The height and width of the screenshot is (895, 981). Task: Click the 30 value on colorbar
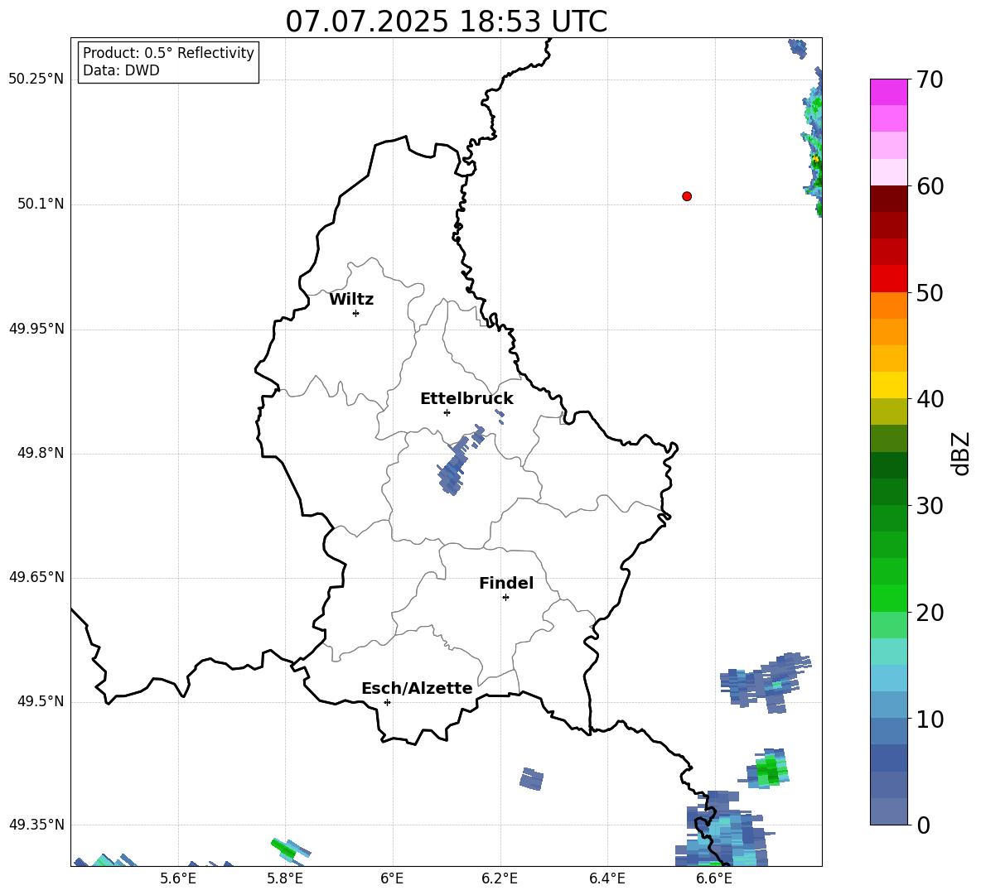pyautogui.click(x=929, y=506)
